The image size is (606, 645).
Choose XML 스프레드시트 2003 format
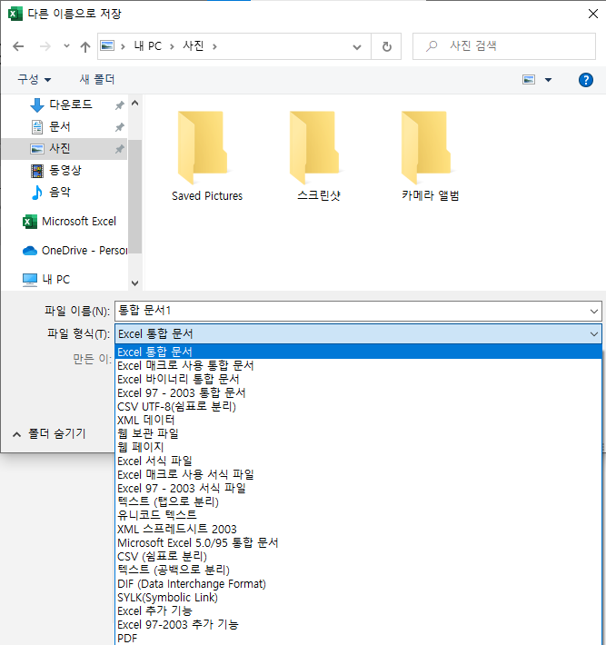point(358,529)
